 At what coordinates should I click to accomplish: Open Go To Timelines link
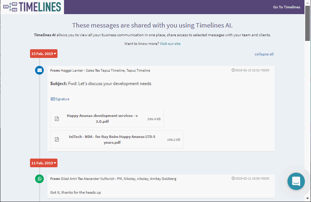tap(286, 7)
